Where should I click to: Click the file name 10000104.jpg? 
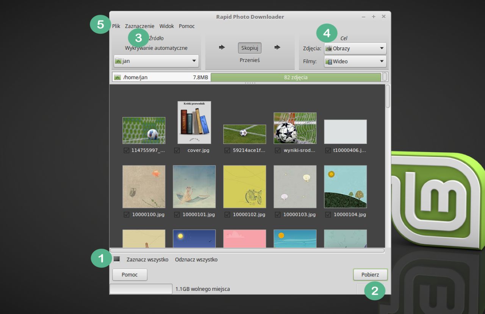pos(350,214)
